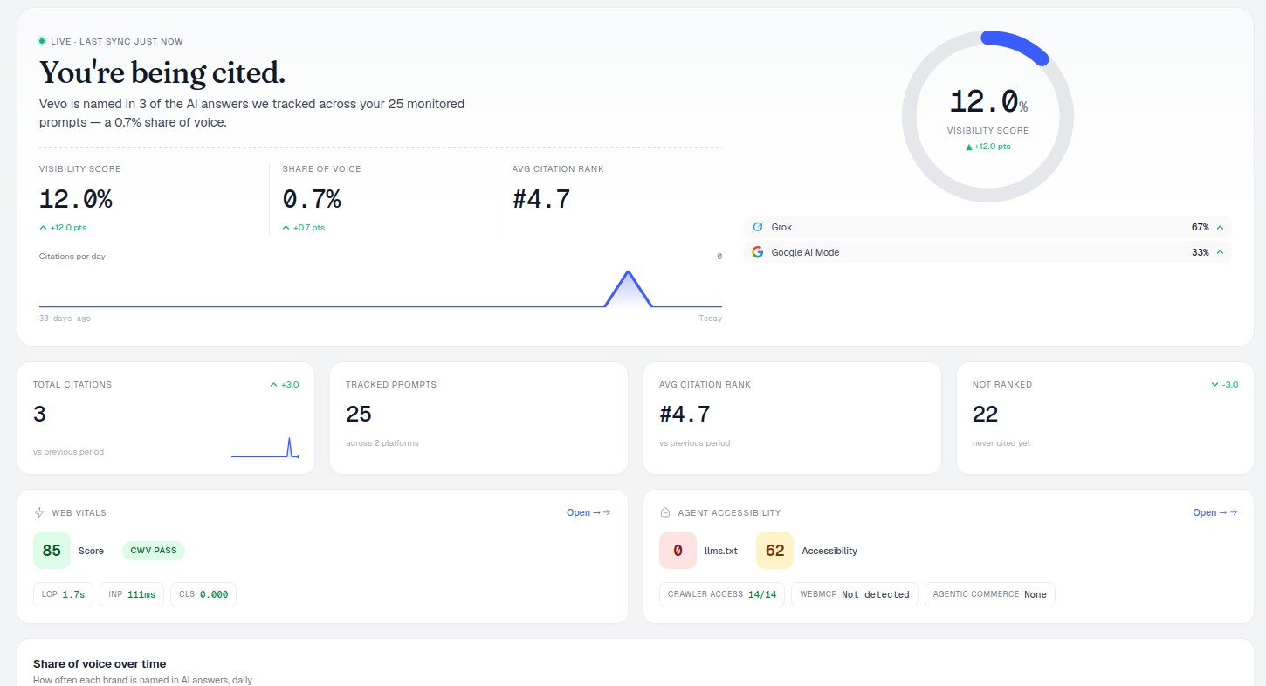Click the Tracked Prompts card
The width and height of the screenshot is (1266, 686).
point(478,418)
